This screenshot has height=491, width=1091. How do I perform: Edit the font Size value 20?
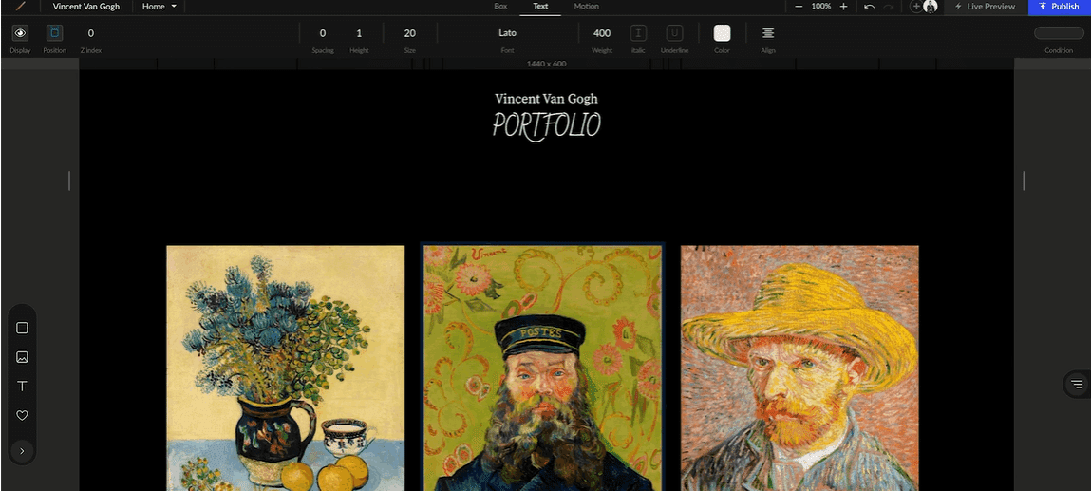click(x=410, y=33)
